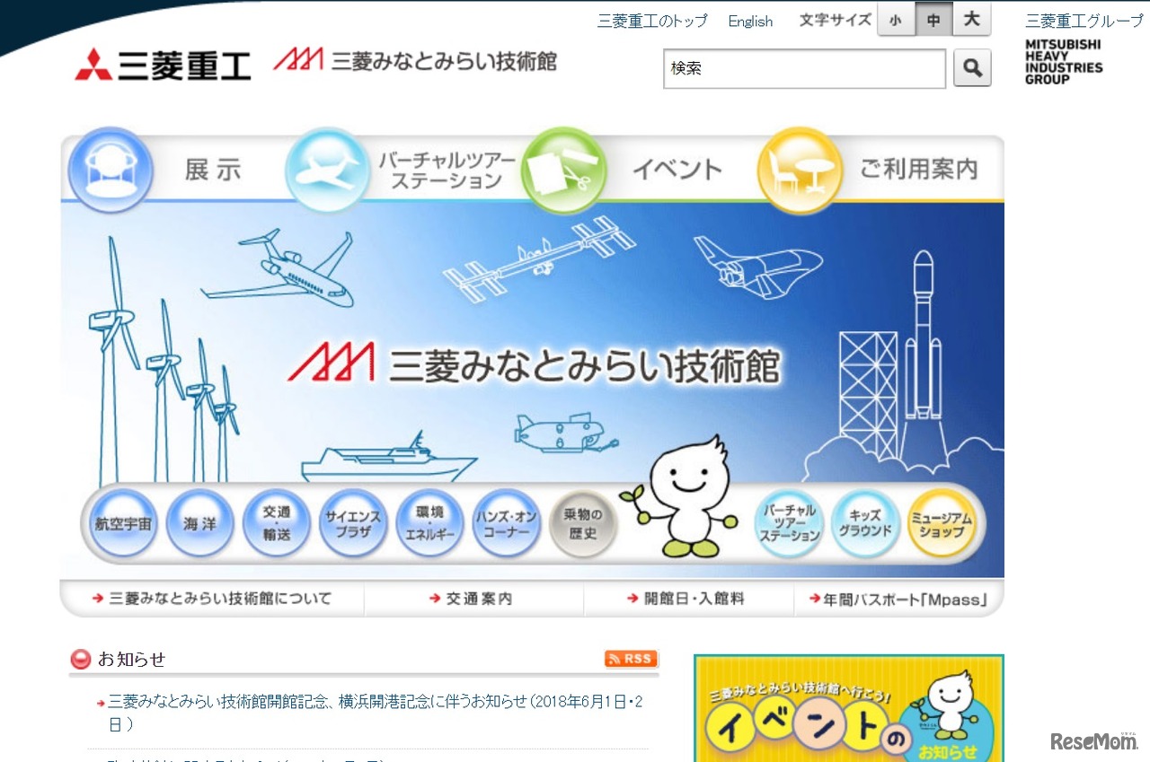Open the イベントのお知らせ yellow banner
1150x762 pixels.
point(849,708)
